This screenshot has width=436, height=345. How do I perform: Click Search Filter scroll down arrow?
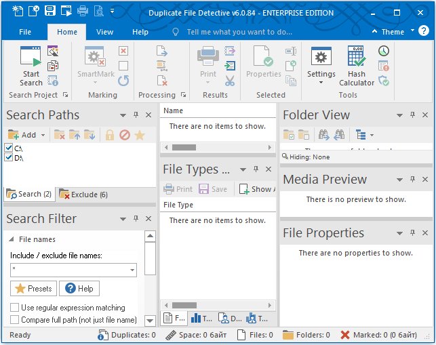(150, 321)
